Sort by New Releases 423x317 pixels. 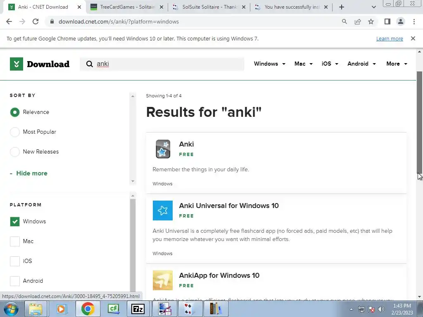point(15,152)
